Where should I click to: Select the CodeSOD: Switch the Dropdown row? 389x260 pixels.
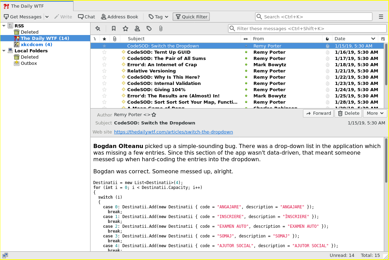tap(237, 46)
